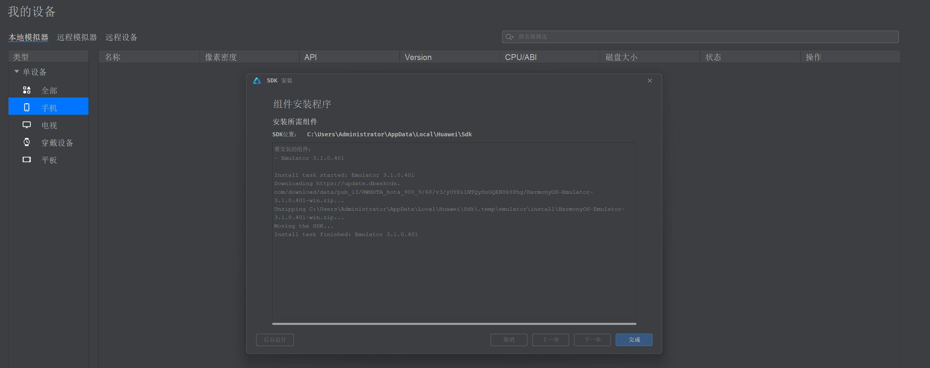Click the 状态 column header

[750, 57]
